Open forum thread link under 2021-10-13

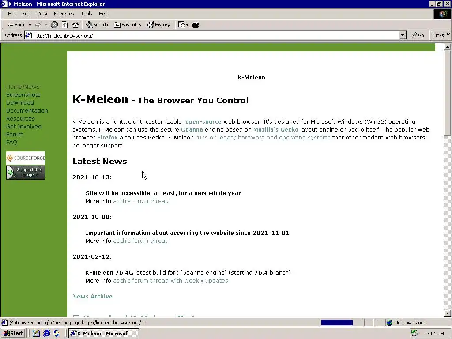[141, 201]
